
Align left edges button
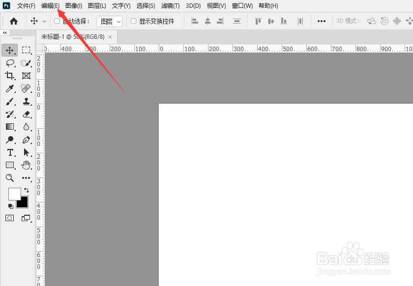tap(195, 21)
